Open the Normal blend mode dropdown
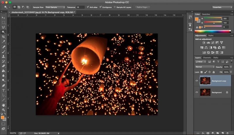The height and width of the screenshot is (135, 234). [205, 67]
